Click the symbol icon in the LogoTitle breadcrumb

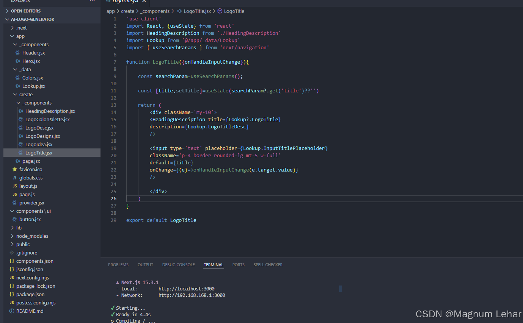(220, 11)
